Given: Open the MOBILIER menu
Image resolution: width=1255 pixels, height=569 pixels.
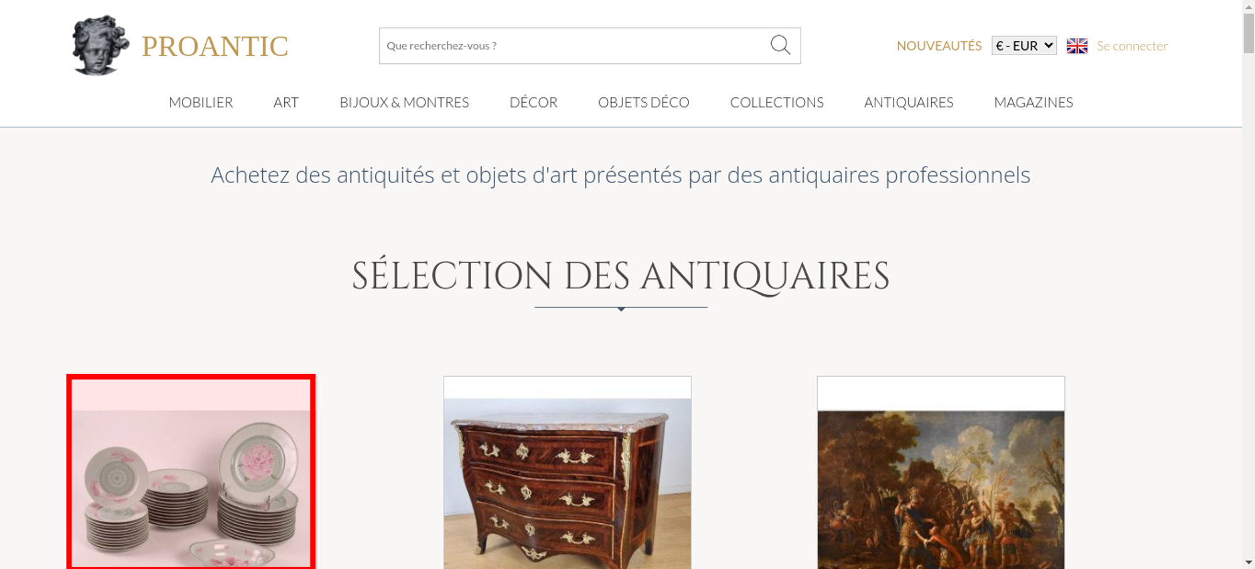Looking at the screenshot, I should click(x=201, y=102).
